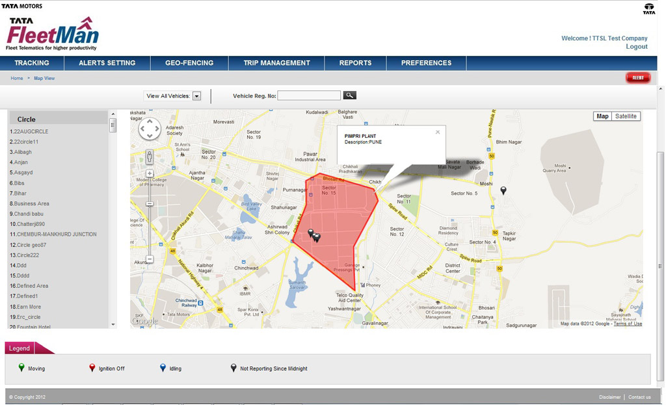This screenshot has height=406, width=666.
Task: Open the PREFERENCES menu
Action: coord(426,63)
